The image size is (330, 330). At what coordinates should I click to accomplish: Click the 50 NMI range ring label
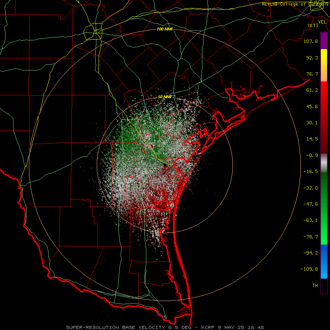[165, 97]
